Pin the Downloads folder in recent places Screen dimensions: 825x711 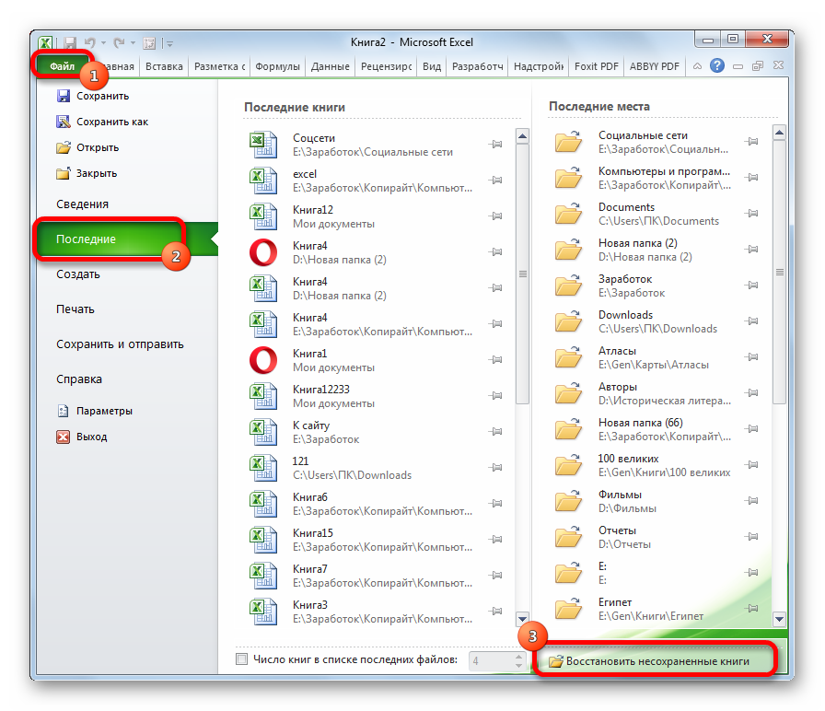click(x=752, y=321)
